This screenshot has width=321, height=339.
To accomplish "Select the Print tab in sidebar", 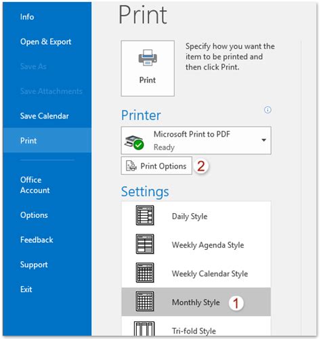I will (x=47, y=140).
